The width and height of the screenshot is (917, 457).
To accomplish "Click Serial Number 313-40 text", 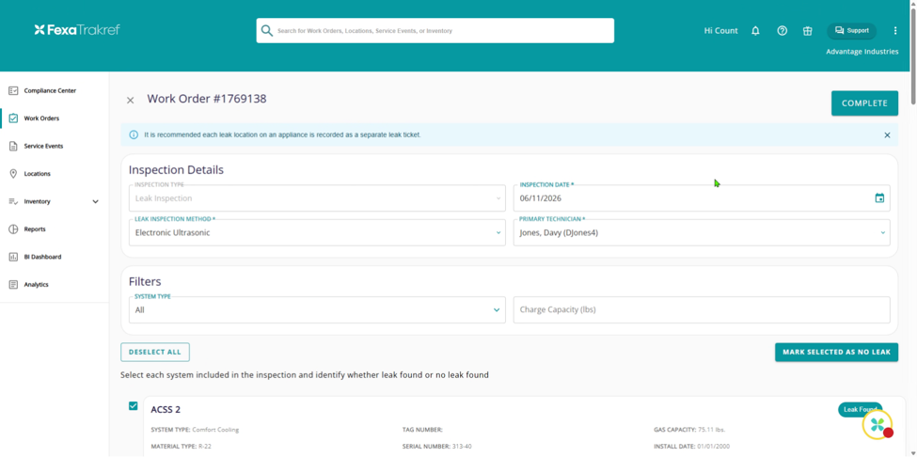I will pyautogui.click(x=436, y=447).
